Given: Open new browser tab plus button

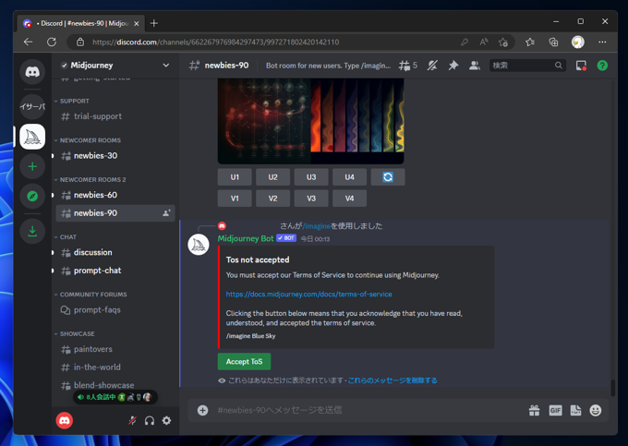Looking at the screenshot, I should point(154,23).
